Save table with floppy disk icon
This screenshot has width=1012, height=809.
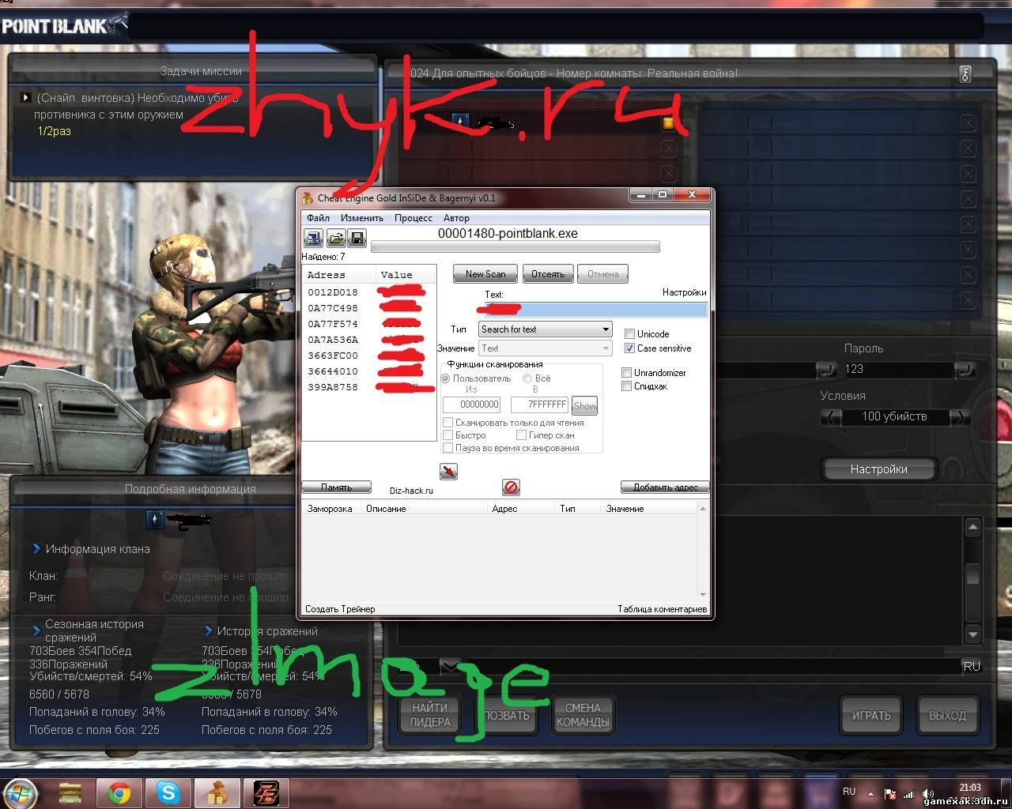click(357, 238)
